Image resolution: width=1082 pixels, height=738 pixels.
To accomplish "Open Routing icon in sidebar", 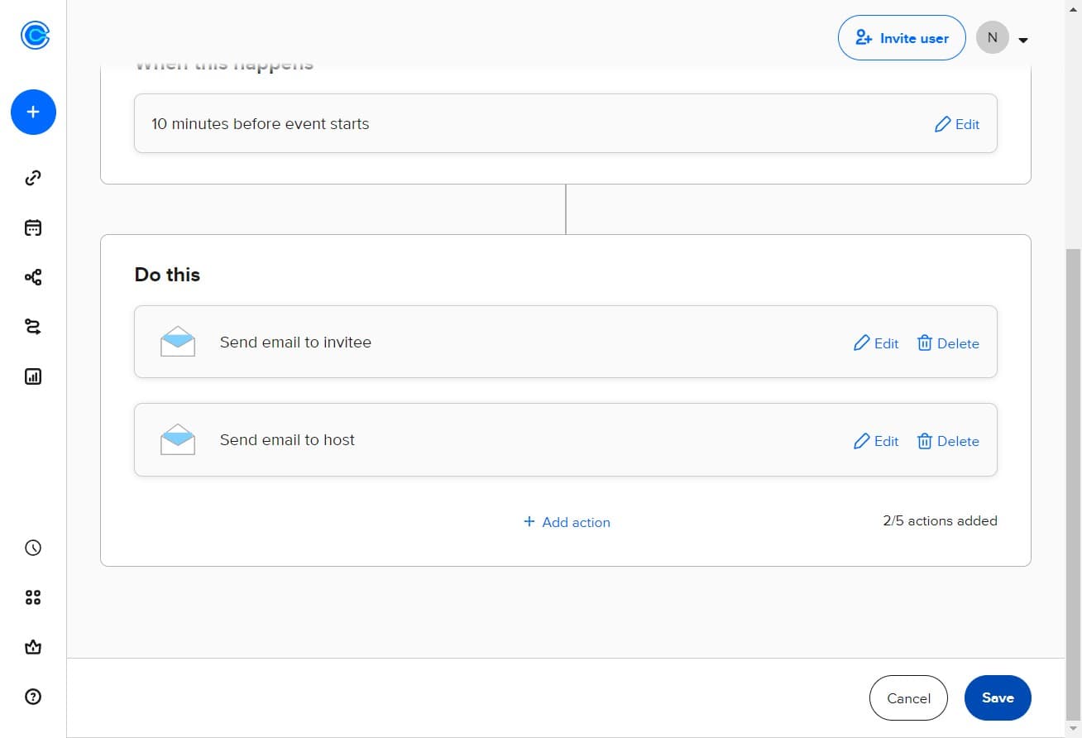I will pos(33,327).
